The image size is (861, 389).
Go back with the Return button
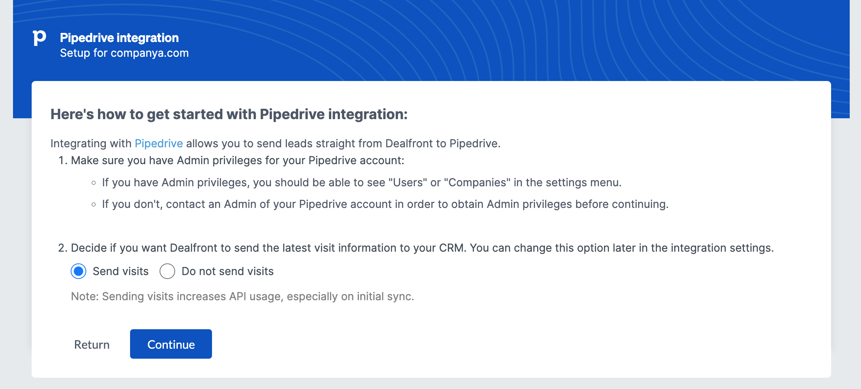pyautogui.click(x=92, y=344)
